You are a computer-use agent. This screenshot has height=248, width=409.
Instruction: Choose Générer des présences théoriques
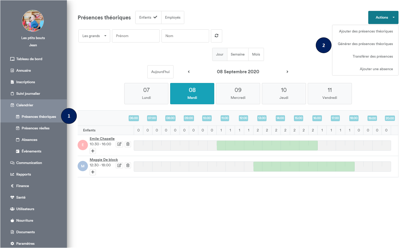[365, 44]
